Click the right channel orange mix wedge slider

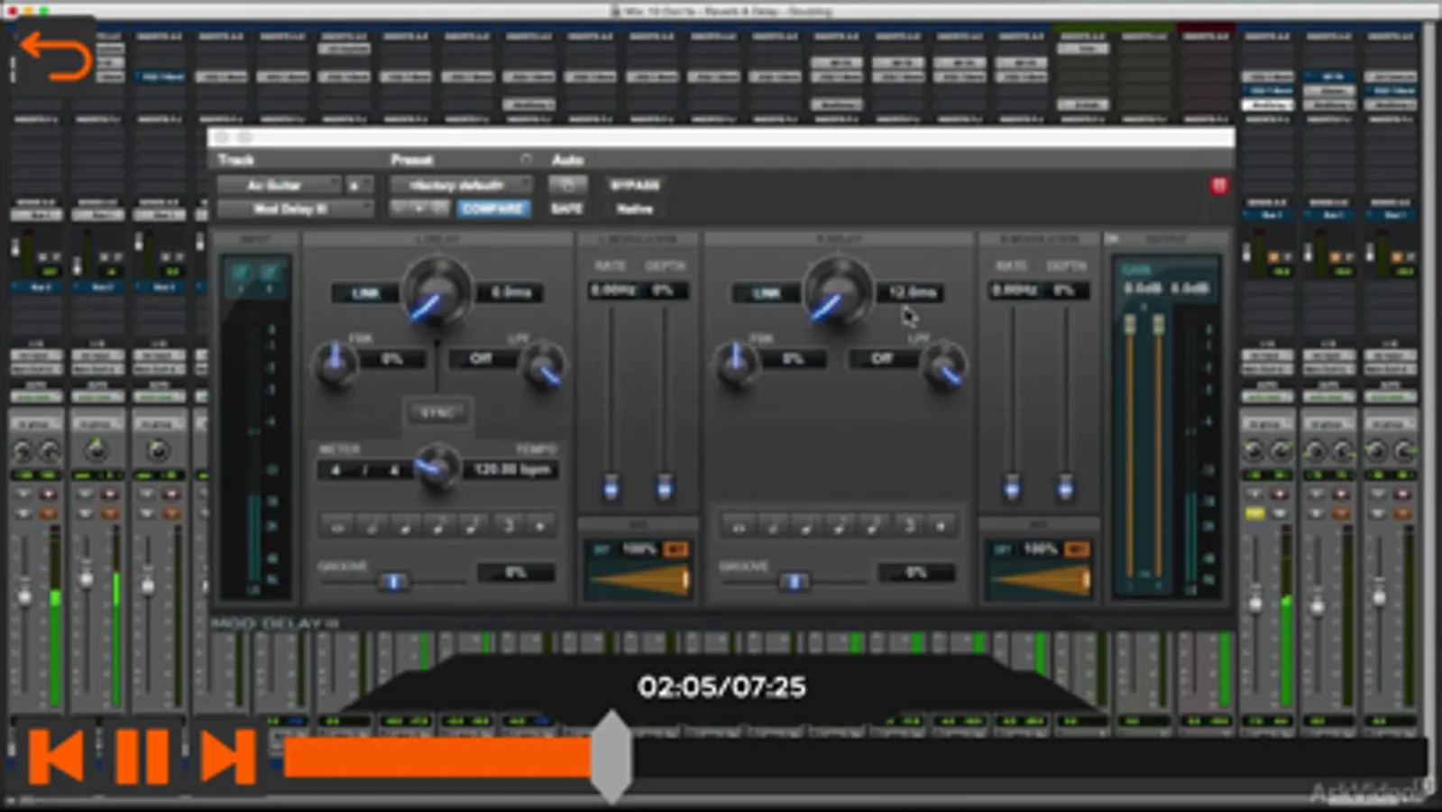(1041, 580)
